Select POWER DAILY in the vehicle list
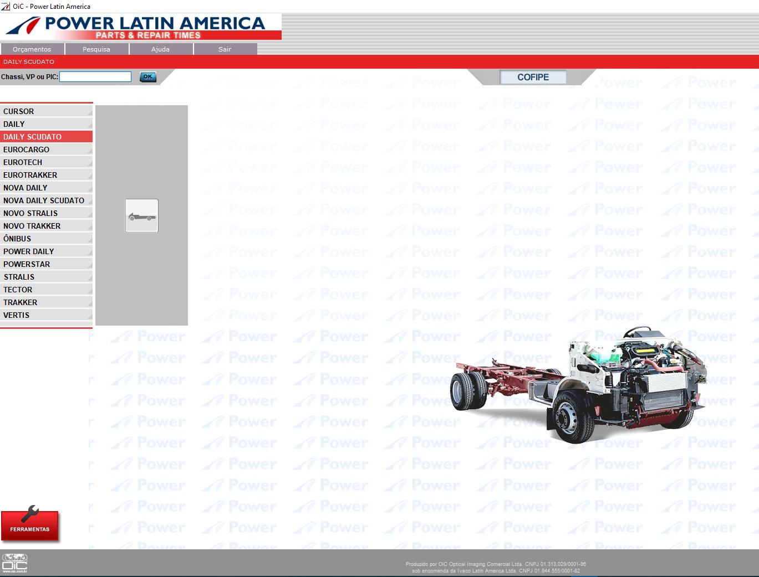The width and height of the screenshot is (759, 577). pos(47,251)
